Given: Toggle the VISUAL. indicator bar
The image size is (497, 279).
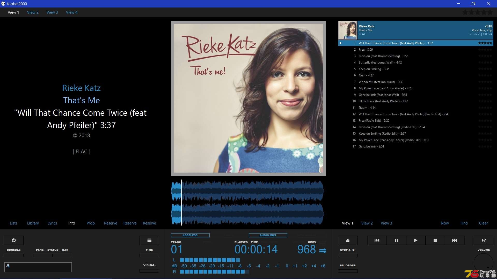Looking at the screenshot, I should (149, 271).
